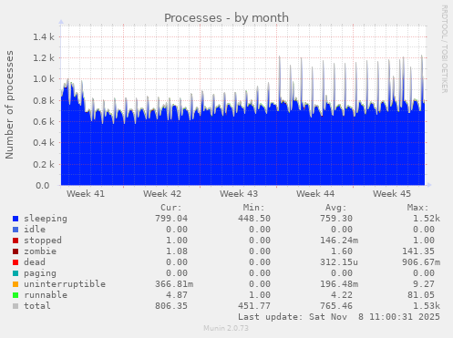
Task: Click the sleeping blue legend swatch
Action: coord(15,219)
